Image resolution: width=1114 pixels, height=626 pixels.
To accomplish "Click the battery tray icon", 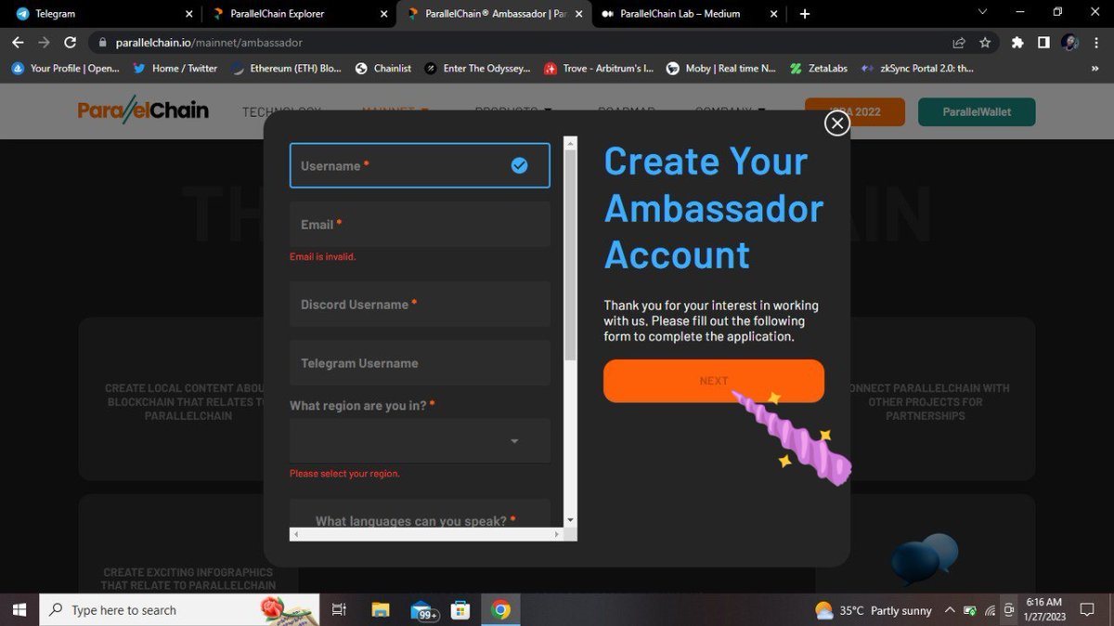I will point(970,610).
